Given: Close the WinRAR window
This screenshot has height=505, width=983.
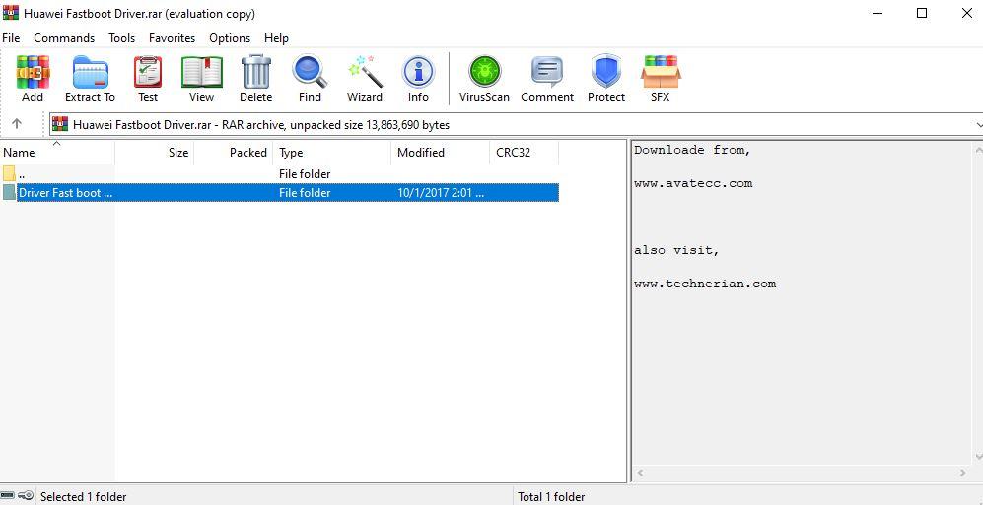Looking at the screenshot, I should [966, 13].
